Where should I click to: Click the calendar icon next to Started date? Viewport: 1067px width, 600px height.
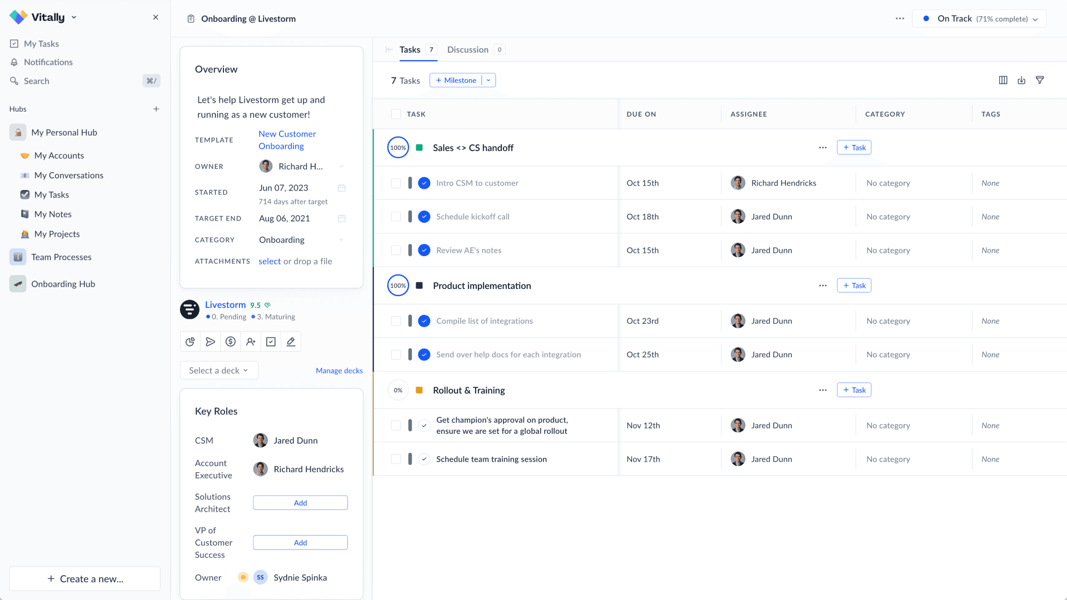[x=342, y=188]
